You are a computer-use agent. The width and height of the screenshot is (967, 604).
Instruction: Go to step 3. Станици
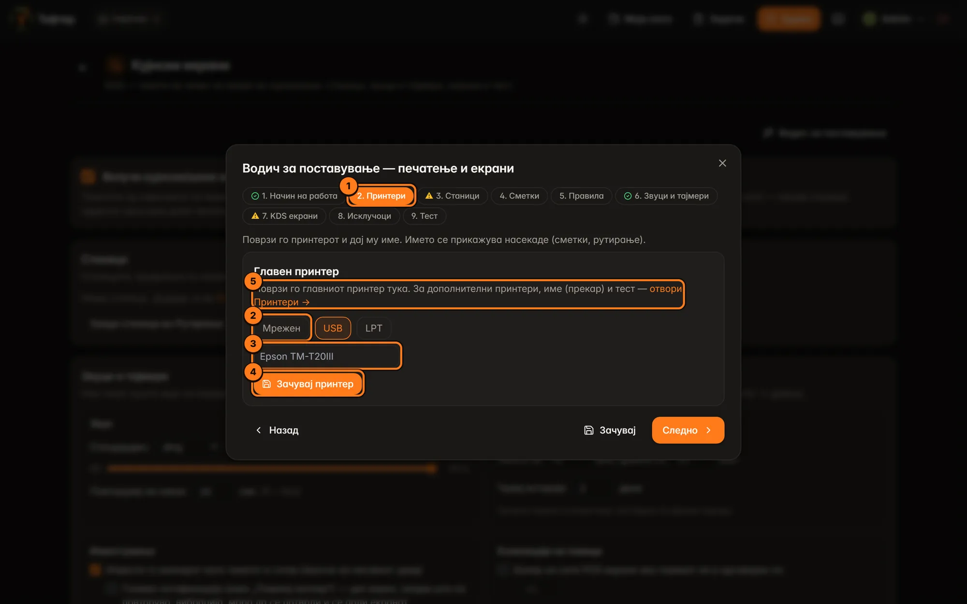click(452, 196)
